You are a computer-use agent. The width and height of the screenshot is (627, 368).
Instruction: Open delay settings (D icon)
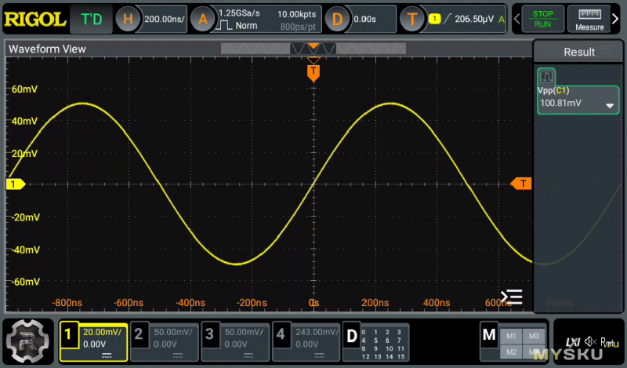pos(338,19)
